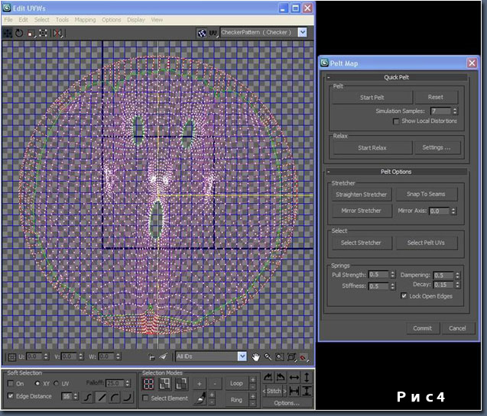Image resolution: width=487 pixels, height=416 pixels.
Task: Open the All IDs material dropdown
Action: (x=242, y=356)
